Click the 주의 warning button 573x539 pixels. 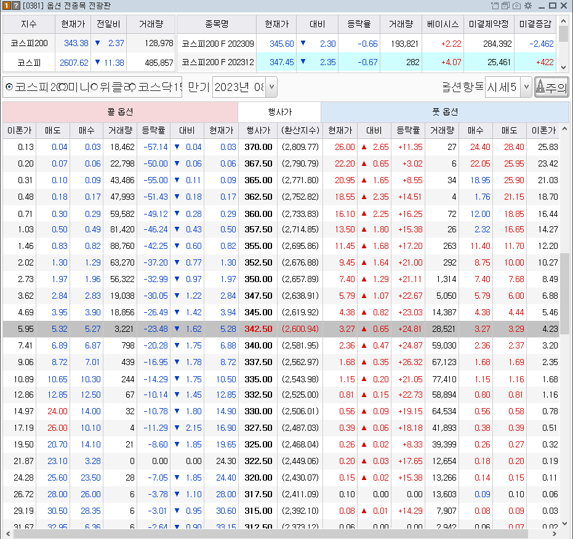pyautogui.click(x=551, y=87)
